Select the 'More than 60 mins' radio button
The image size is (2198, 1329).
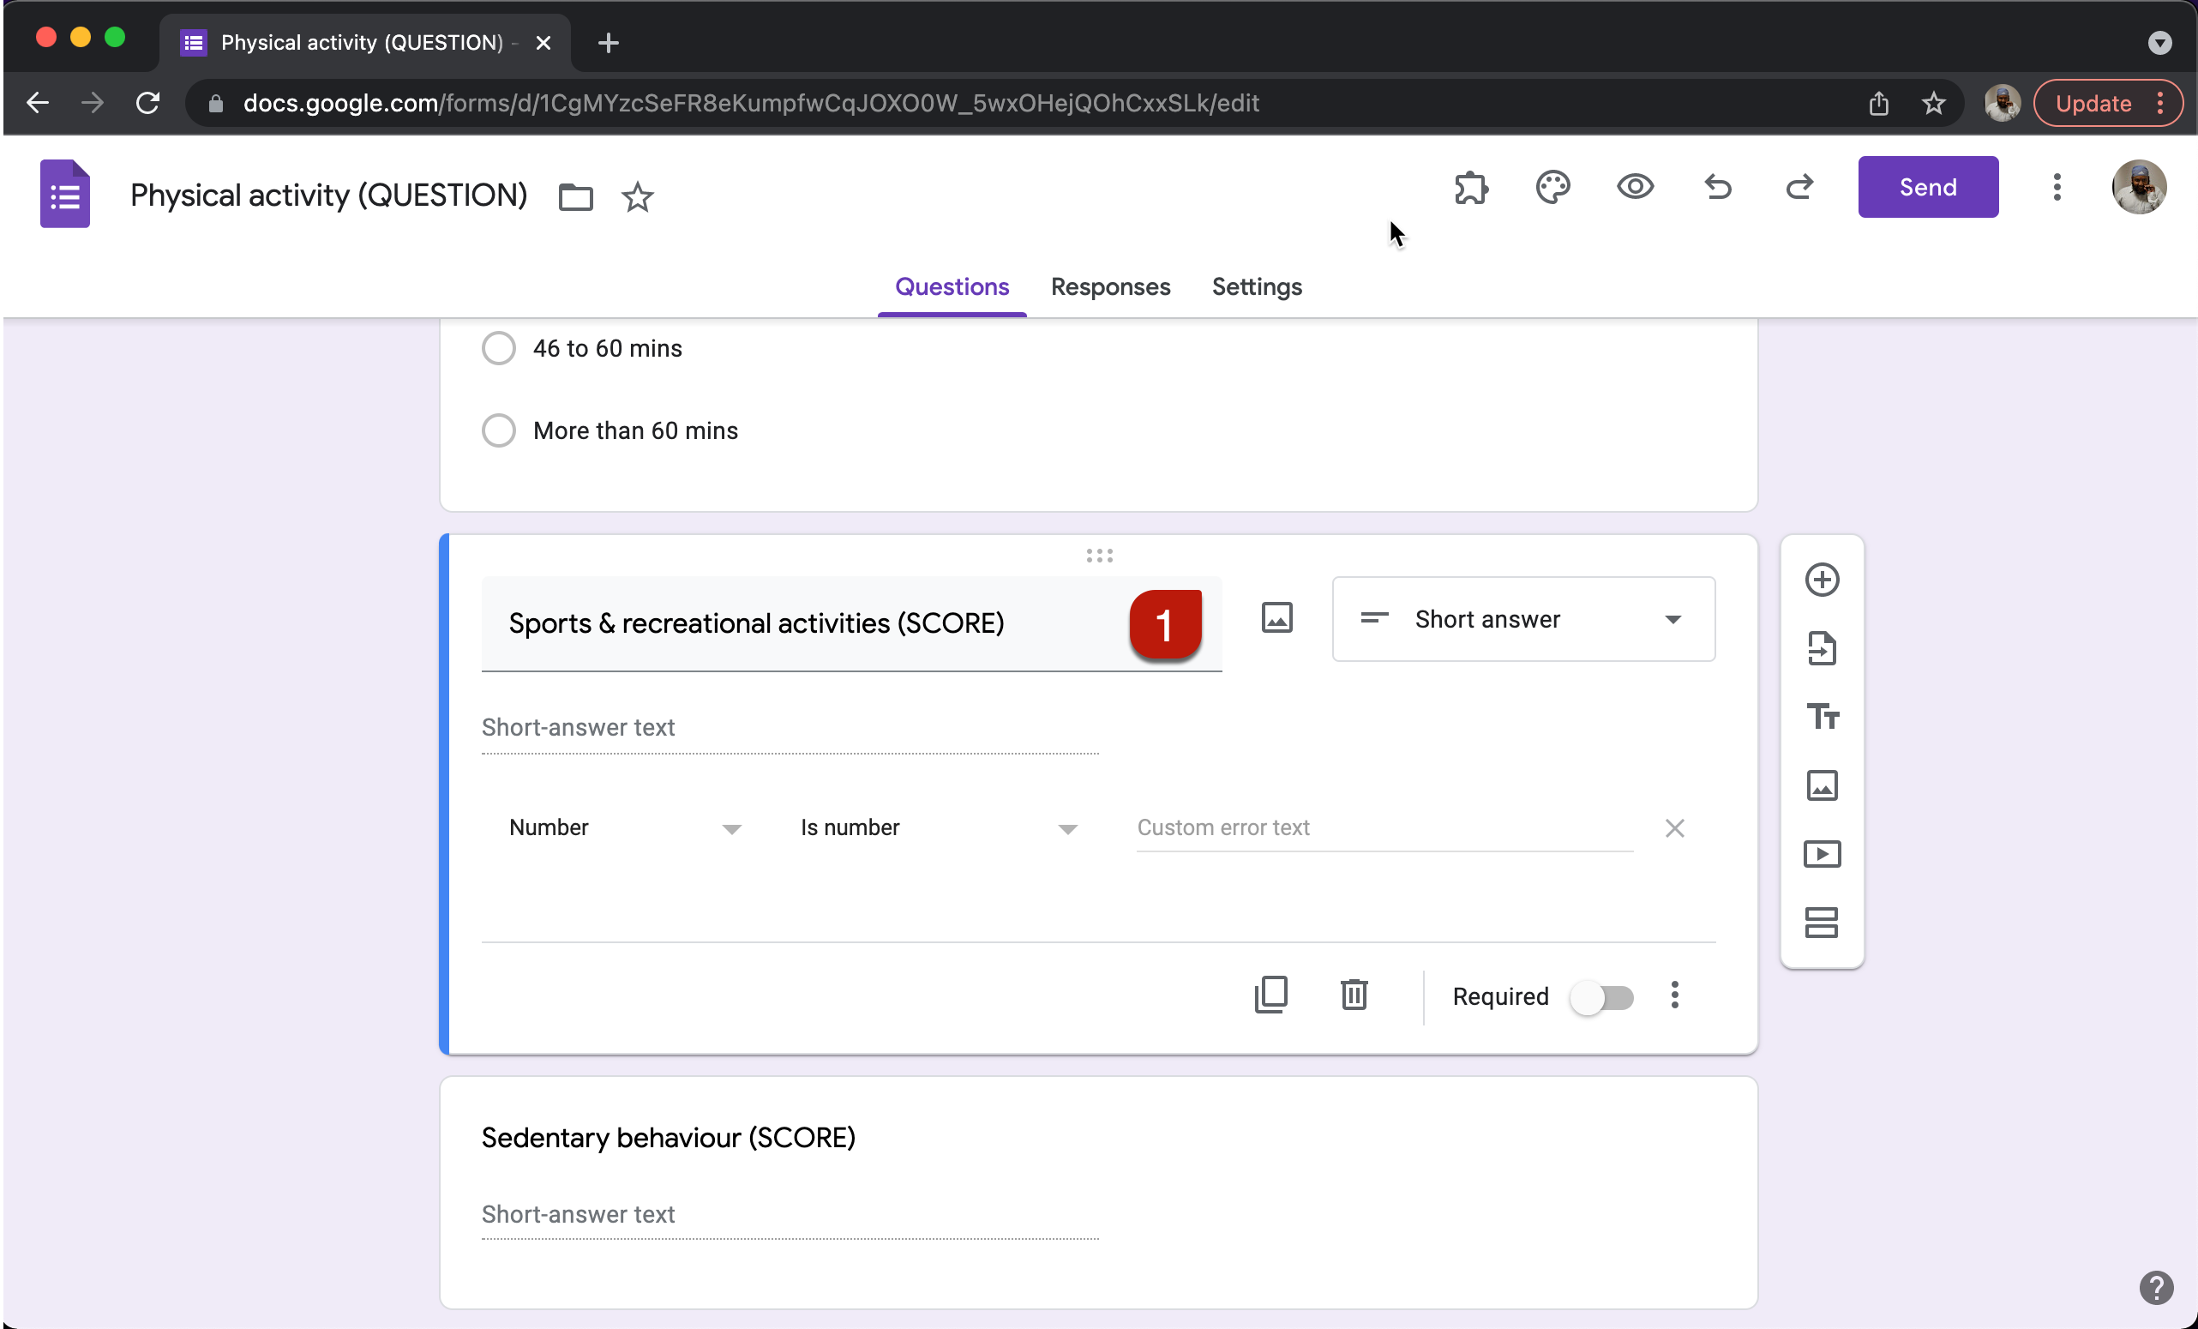tap(499, 430)
